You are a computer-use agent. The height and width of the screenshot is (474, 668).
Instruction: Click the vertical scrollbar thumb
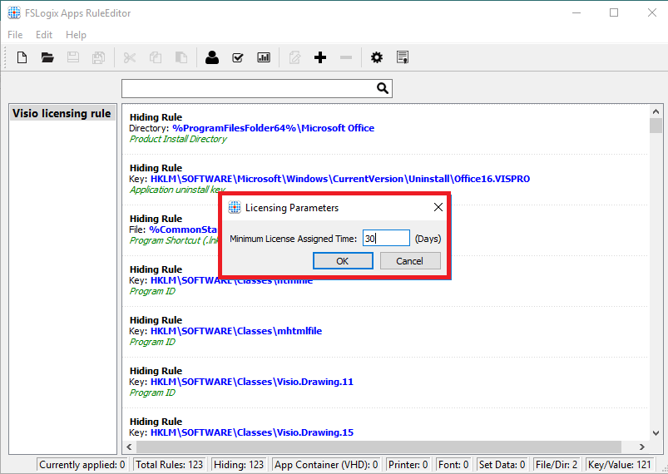pos(656,126)
